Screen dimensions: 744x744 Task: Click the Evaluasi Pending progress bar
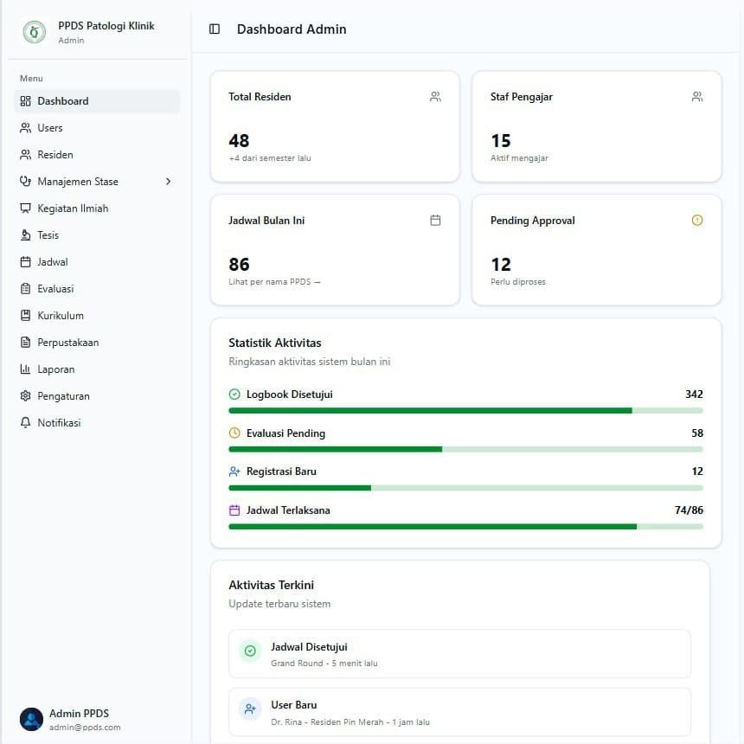click(x=466, y=449)
